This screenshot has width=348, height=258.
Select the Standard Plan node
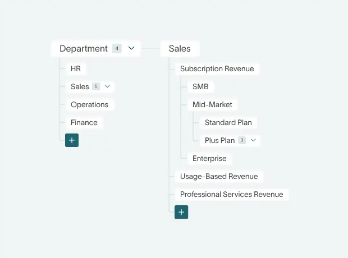point(228,122)
